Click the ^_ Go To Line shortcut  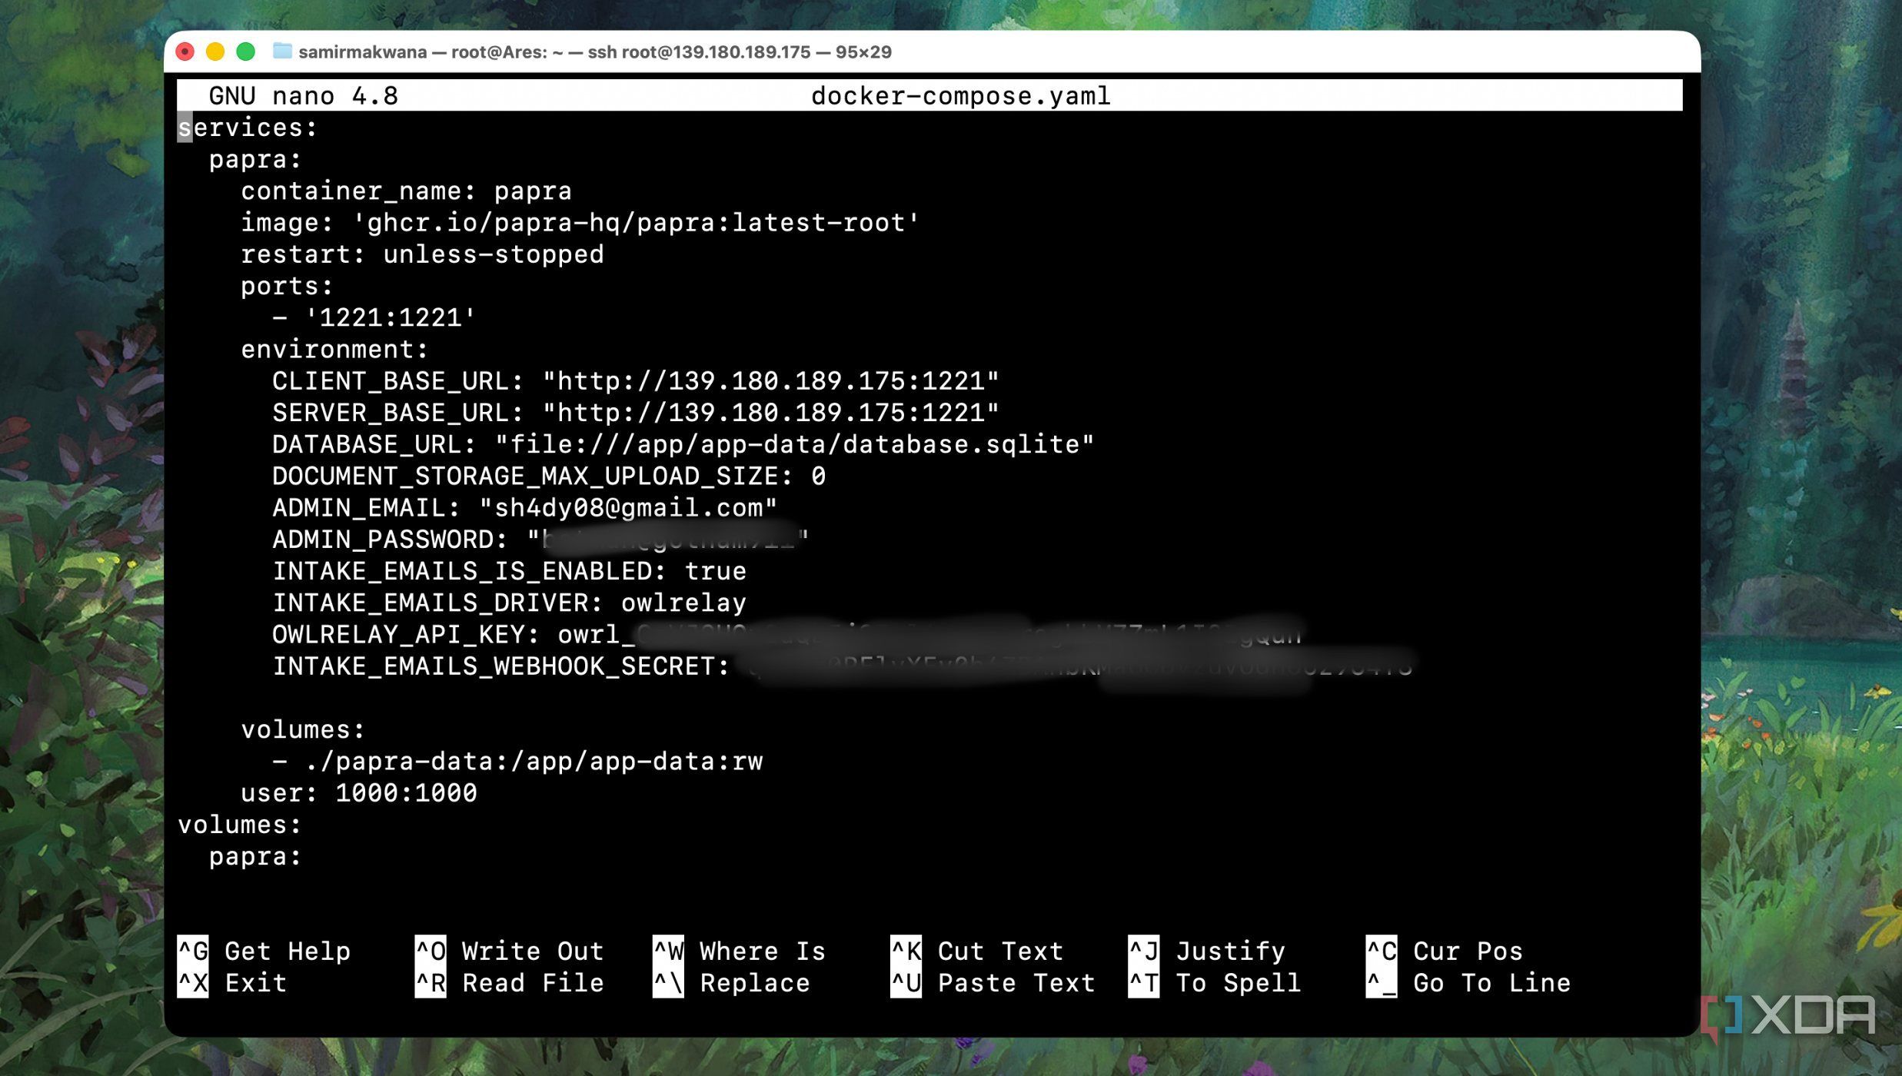coord(1468,983)
